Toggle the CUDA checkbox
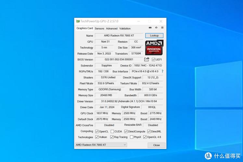The image size is (243, 162). click(112, 131)
